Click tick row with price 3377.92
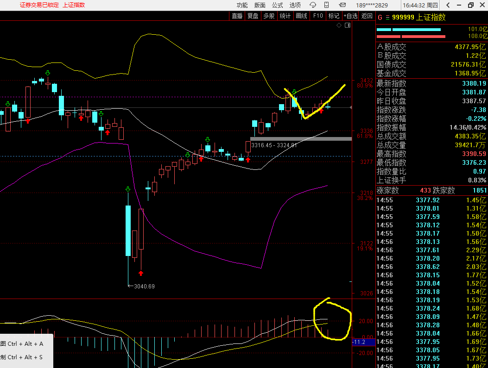Viewport: 488px width, 368px height. coord(431,200)
